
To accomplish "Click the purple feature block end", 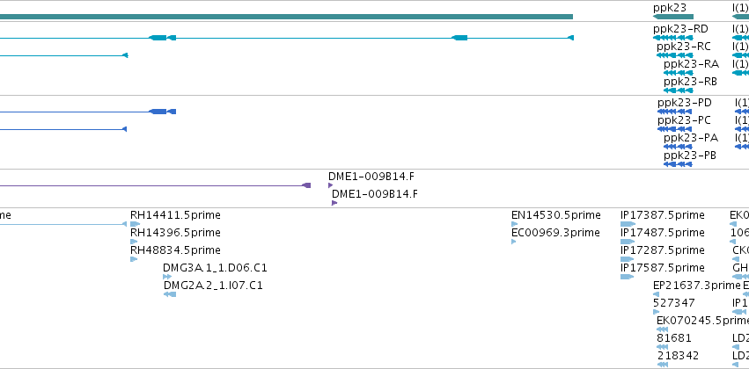I will (306, 185).
